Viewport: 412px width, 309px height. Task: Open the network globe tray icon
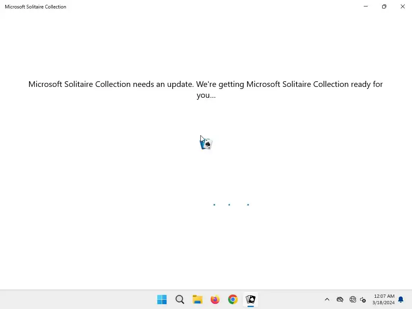tap(352, 299)
